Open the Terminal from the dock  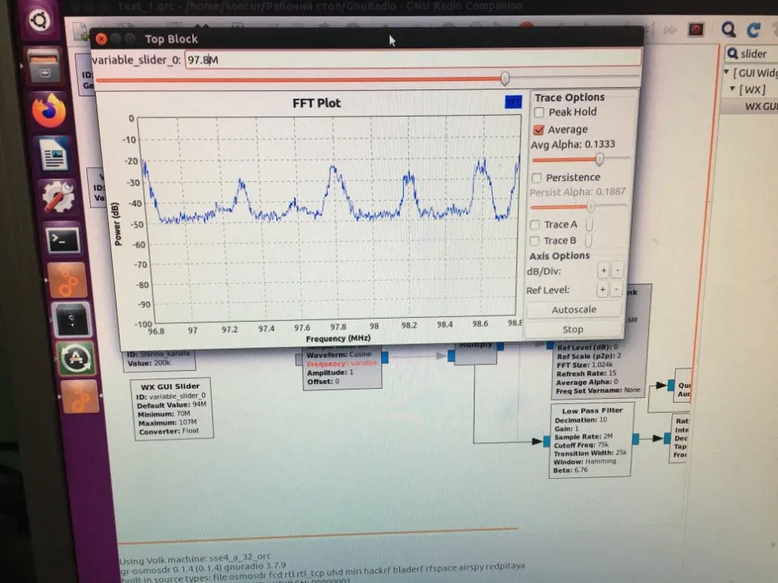[63, 240]
